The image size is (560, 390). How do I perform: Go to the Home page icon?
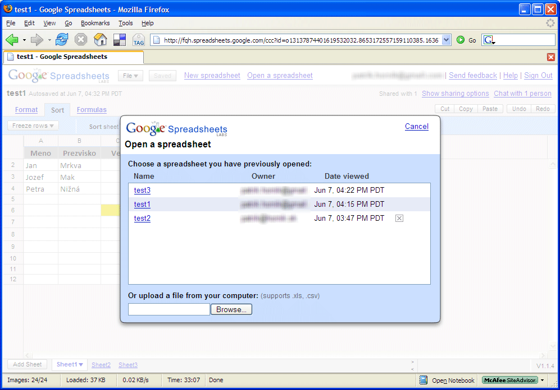tap(101, 40)
